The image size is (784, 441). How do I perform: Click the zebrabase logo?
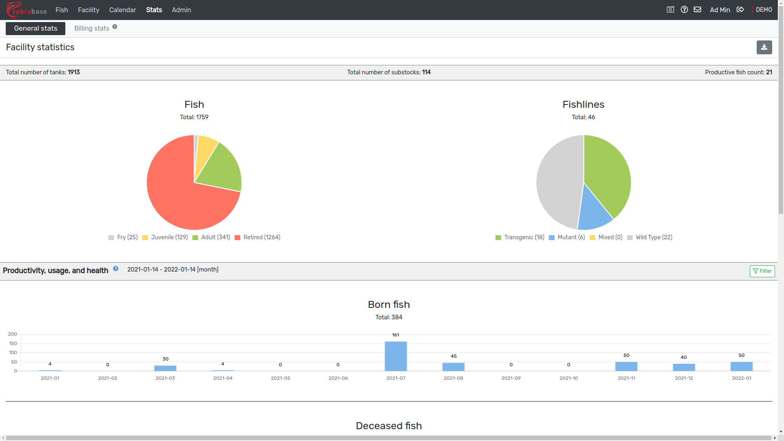27,10
